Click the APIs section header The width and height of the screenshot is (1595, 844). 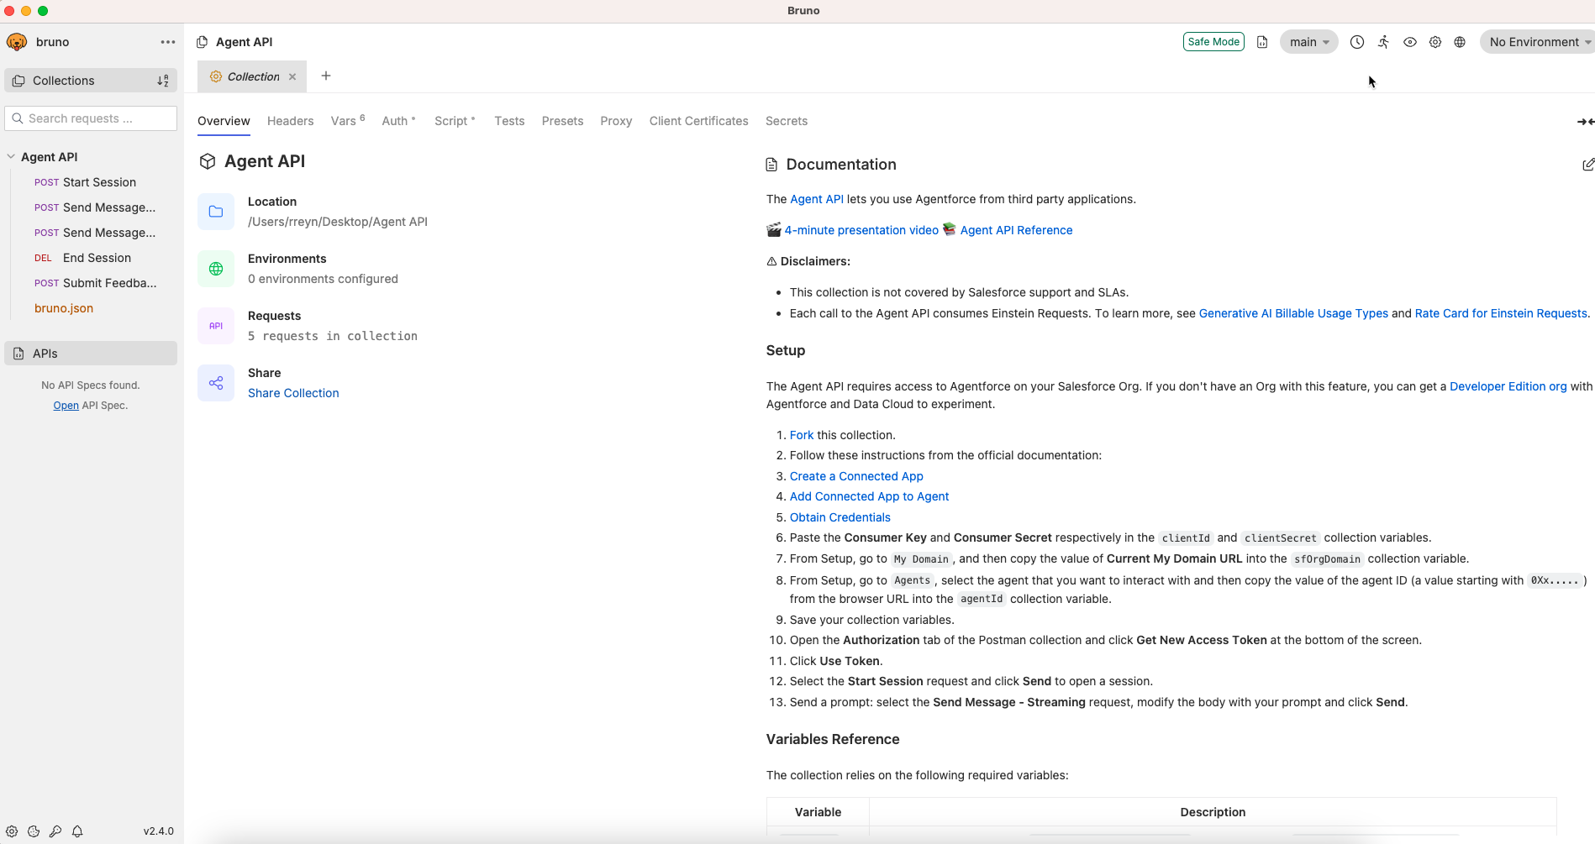[x=91, y=354]
